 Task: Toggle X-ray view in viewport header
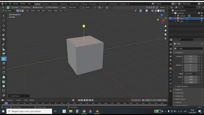click(x=152, y=11)
